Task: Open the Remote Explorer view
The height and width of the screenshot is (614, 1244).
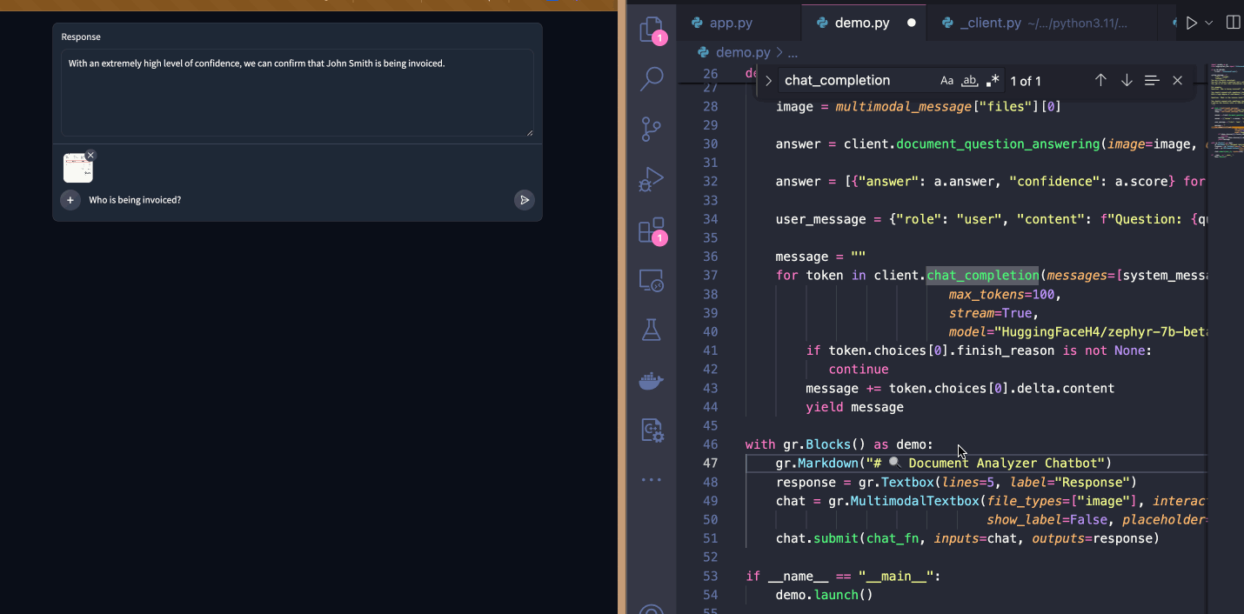Action: [x=651, y=280]
